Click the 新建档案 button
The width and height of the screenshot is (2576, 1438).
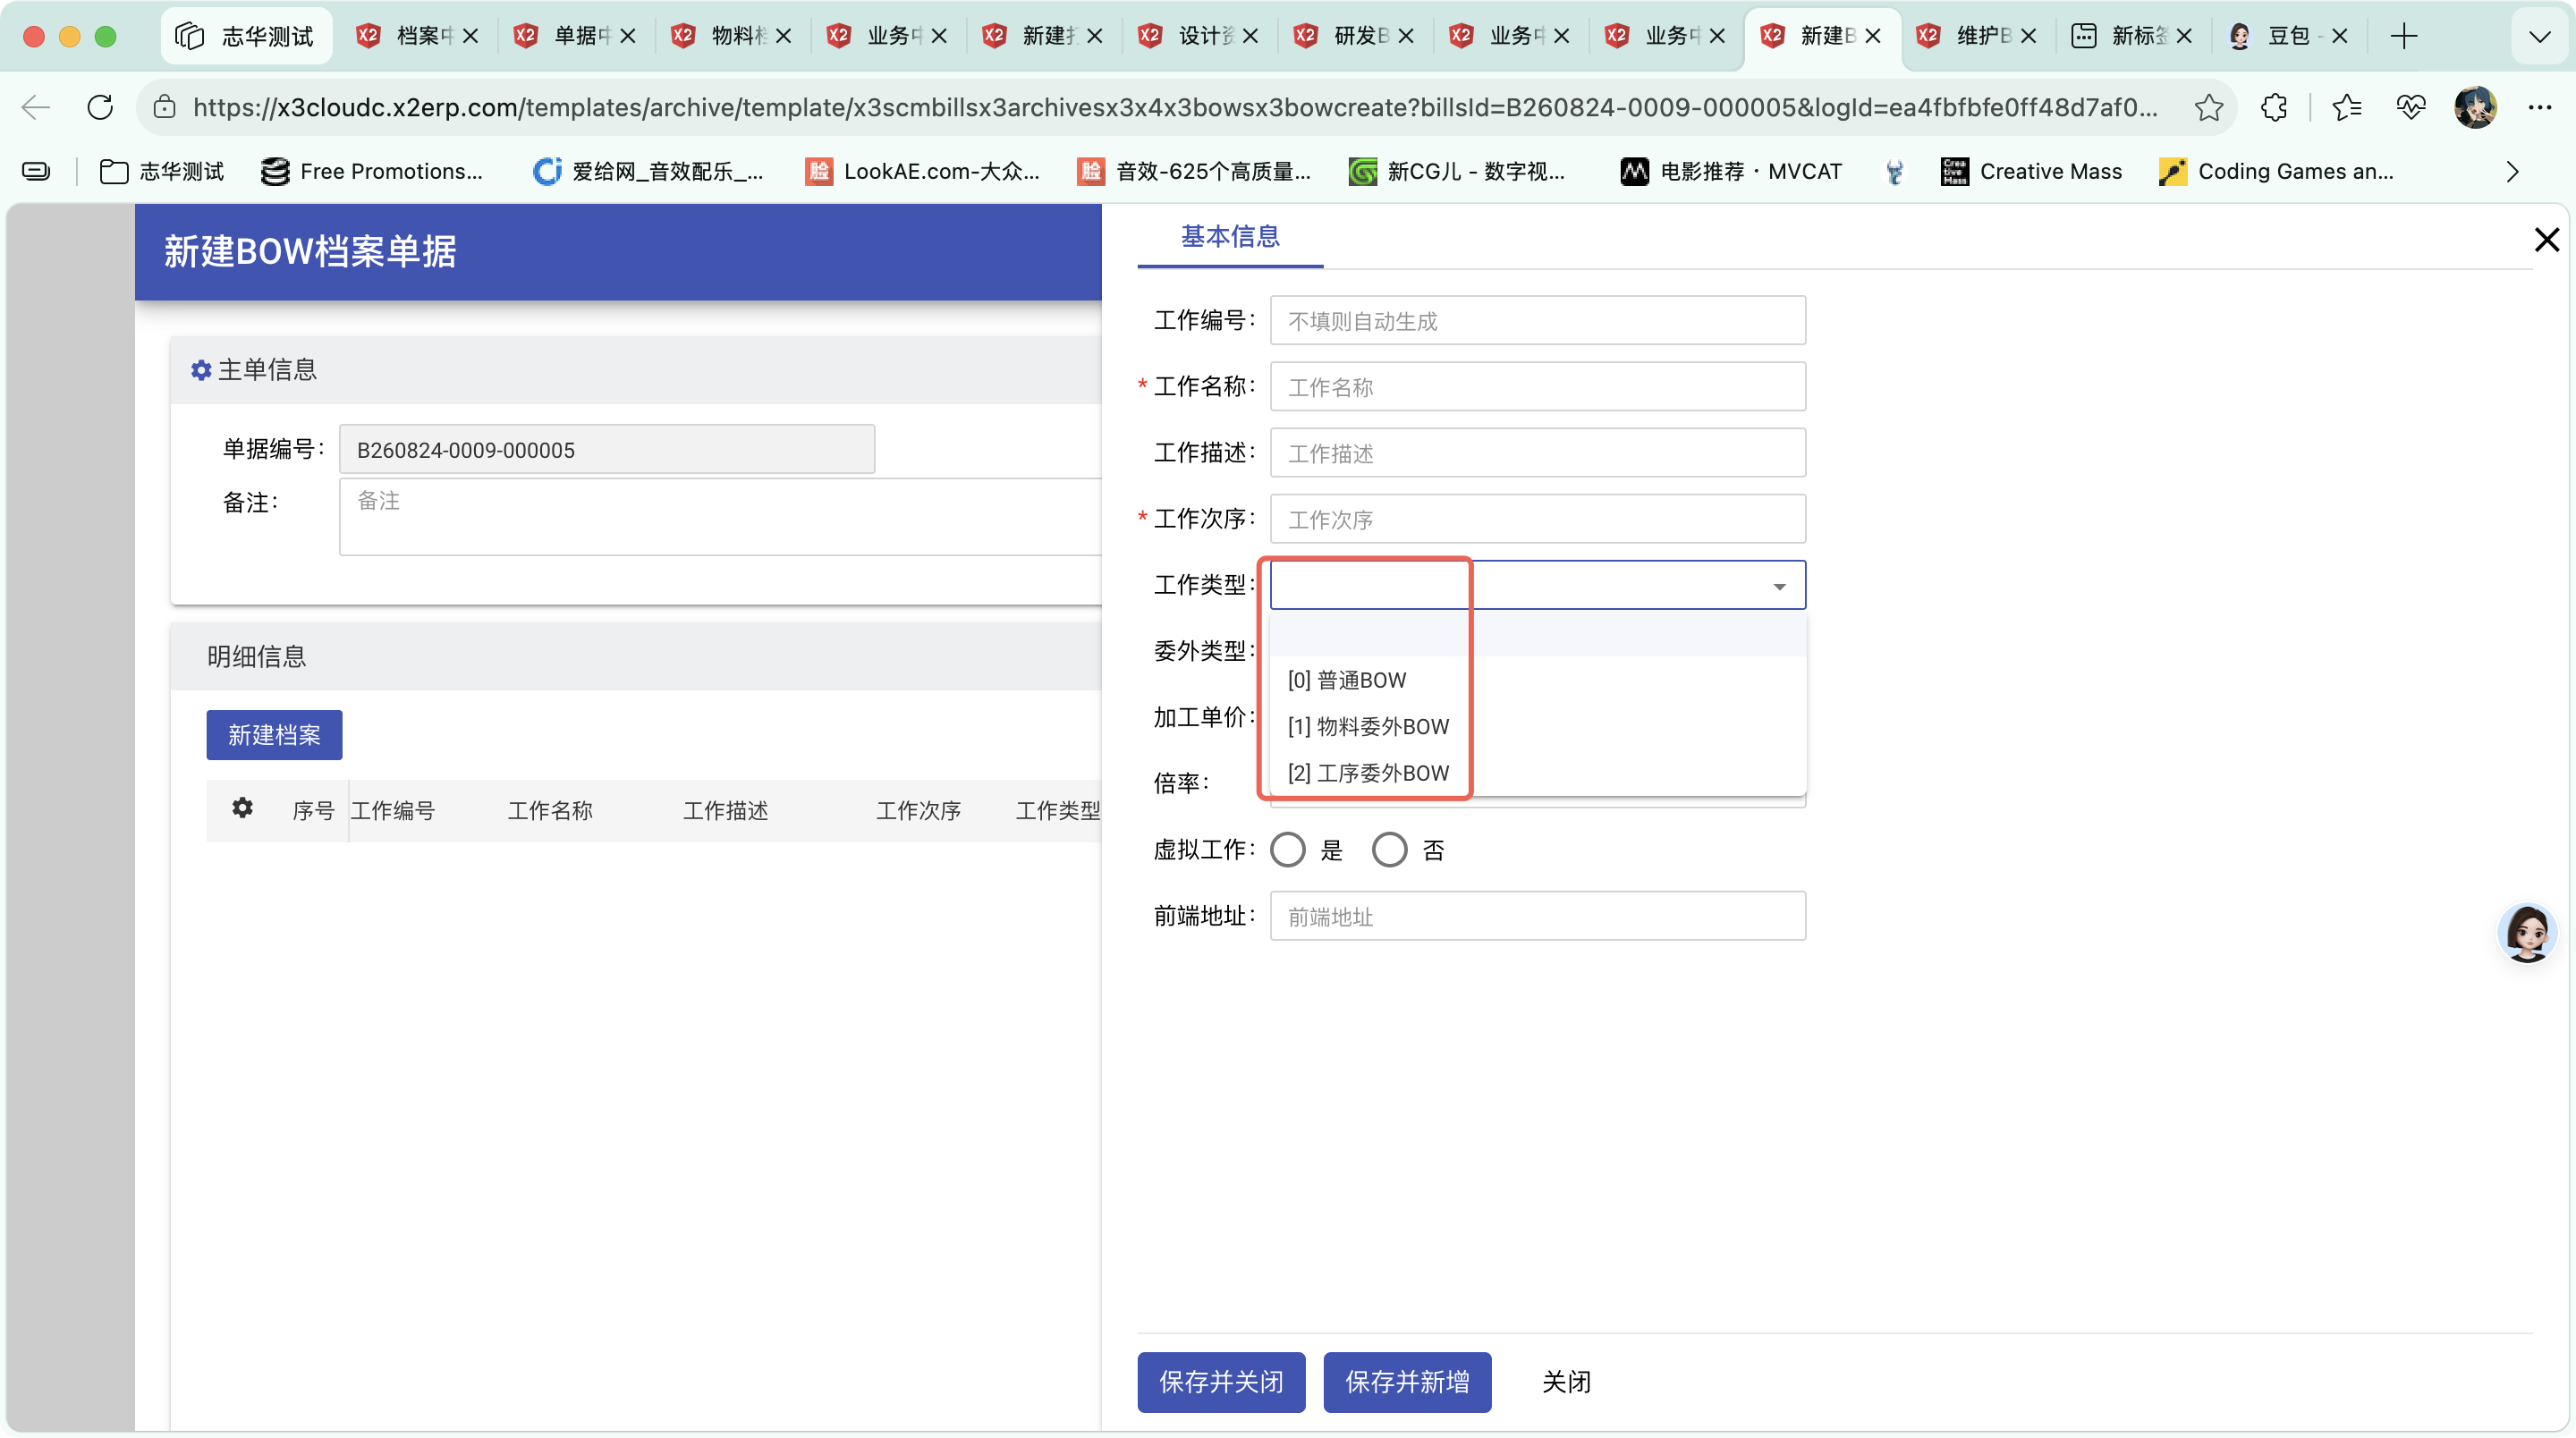coord(274,735)
